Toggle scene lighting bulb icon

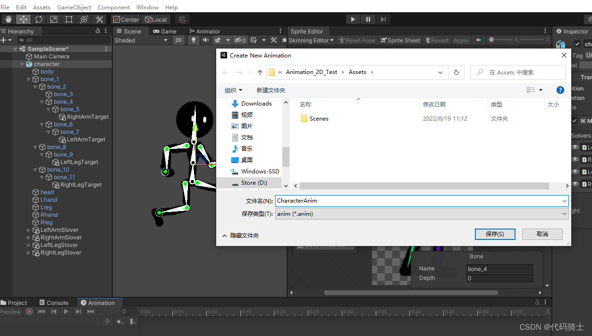194,40
